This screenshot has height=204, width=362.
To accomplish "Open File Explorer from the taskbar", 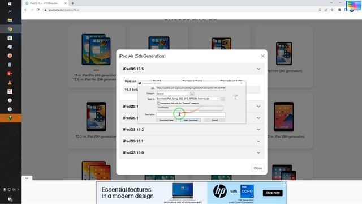I will (x=10, y=20).
